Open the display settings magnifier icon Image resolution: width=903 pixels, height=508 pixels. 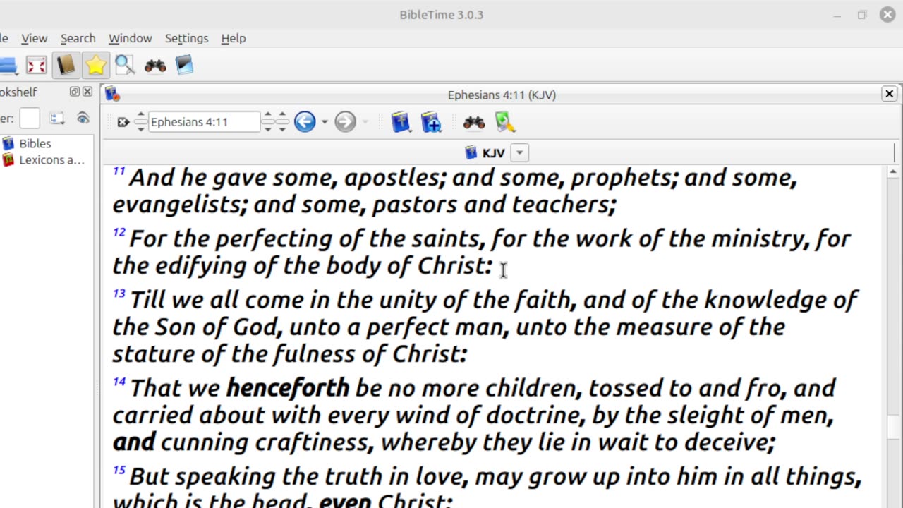(505, 122)
